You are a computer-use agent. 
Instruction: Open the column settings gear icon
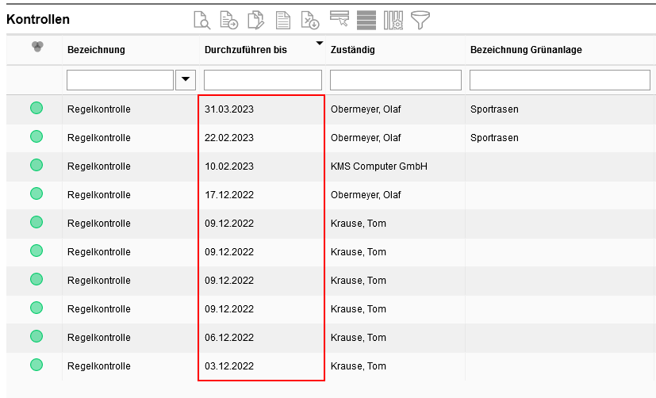(393, 20)
